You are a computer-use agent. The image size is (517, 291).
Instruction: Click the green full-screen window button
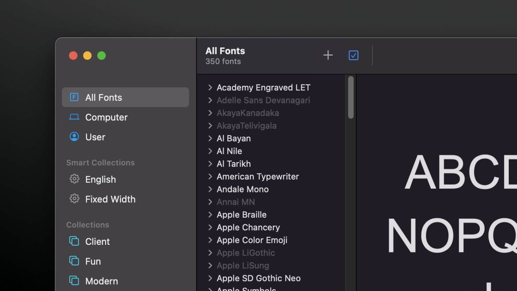pyautogui.click(x=101, y=56)
